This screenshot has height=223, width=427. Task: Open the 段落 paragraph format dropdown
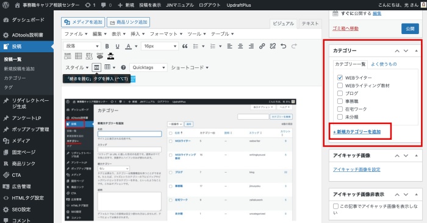[x=82, y=46]
